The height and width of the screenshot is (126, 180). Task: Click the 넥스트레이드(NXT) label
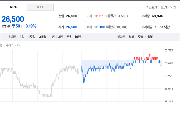pos(159,7)
